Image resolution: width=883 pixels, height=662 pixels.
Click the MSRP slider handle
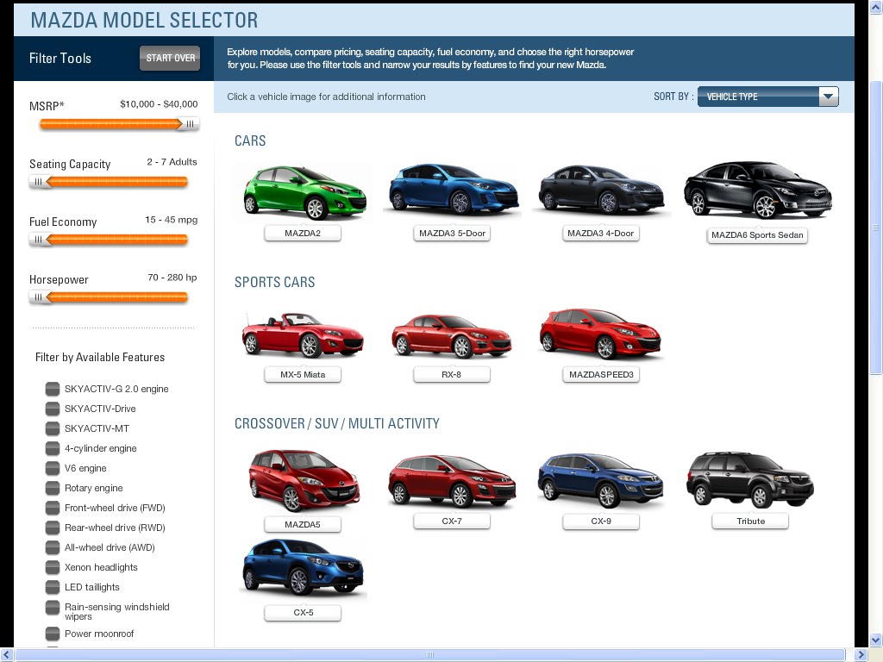pos(189,124)
